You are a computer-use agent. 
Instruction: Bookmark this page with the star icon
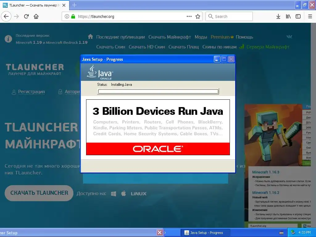point(198,16)
